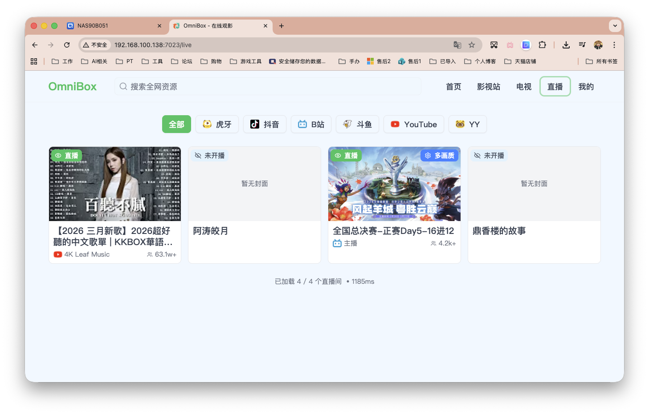
Task: Click the 未开播 badge on 鼎香楼的故事 card
Action: [x=489, y=155]
